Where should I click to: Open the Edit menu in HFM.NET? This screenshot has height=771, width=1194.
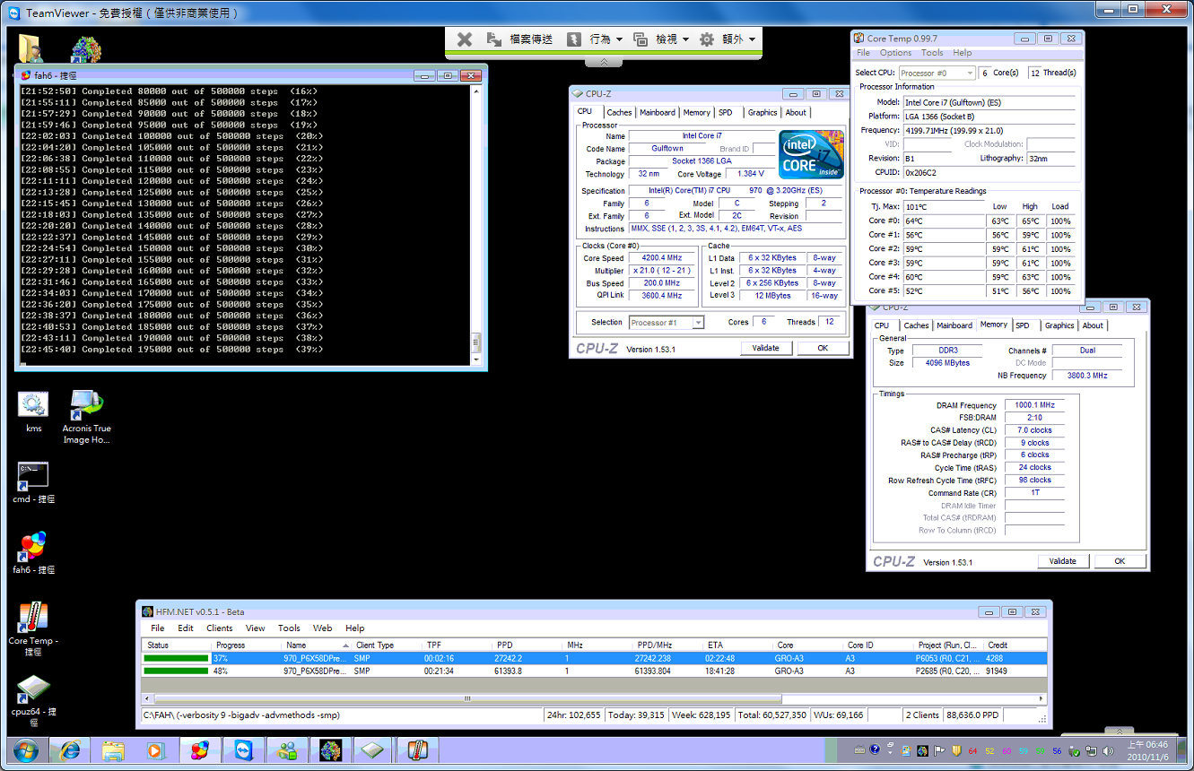tap(186, 628)
